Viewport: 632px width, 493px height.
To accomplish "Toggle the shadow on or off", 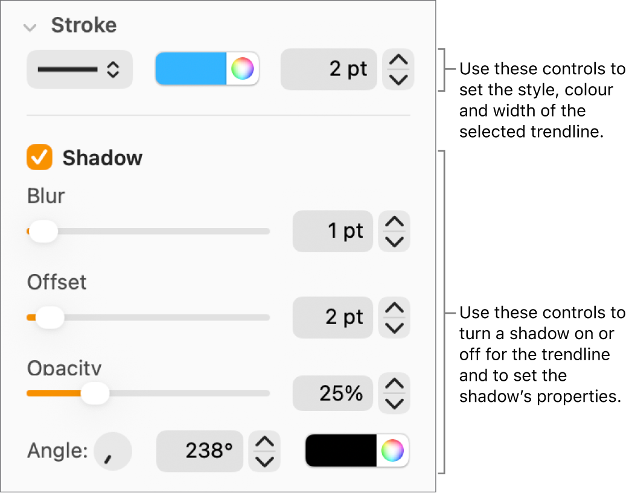I will coord(39,157).
